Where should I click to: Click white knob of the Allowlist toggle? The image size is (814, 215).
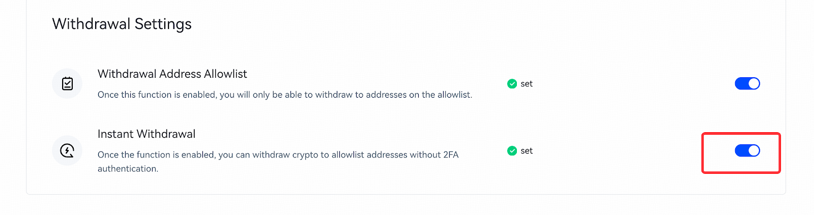[754, 83]
